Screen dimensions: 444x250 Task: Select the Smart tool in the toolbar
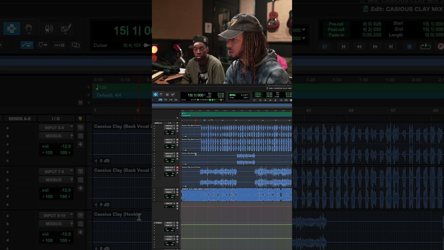coord(156,94)
